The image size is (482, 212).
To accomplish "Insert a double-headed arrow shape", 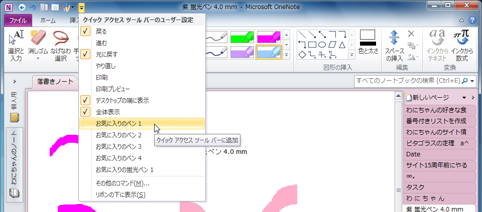I will point(322,35).
